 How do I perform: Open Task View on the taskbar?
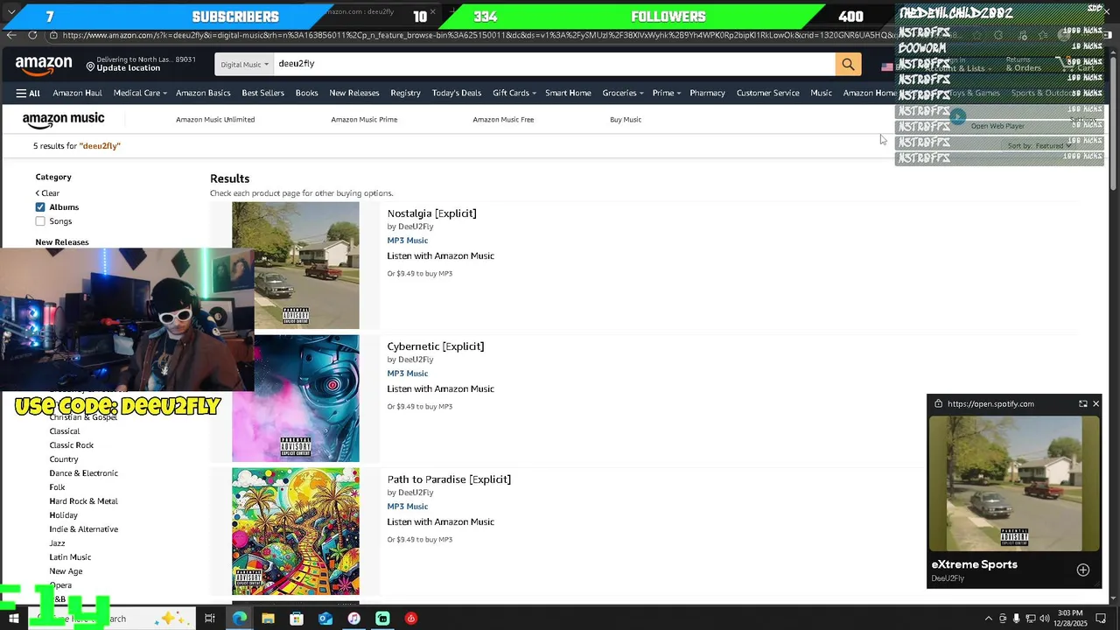click(x=210, y=619)
